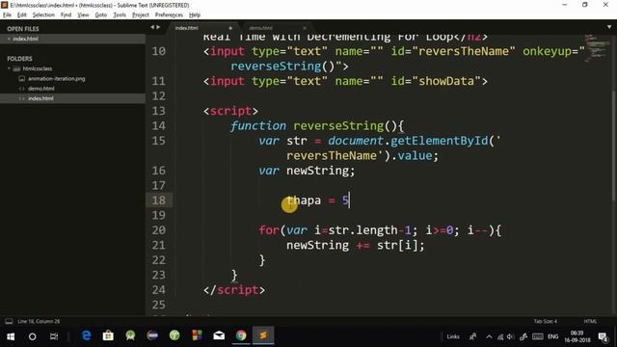Screen dimensions: 617x347
Task: Open the tab list dropdown arrow
Action: click(x=609, y=27)
